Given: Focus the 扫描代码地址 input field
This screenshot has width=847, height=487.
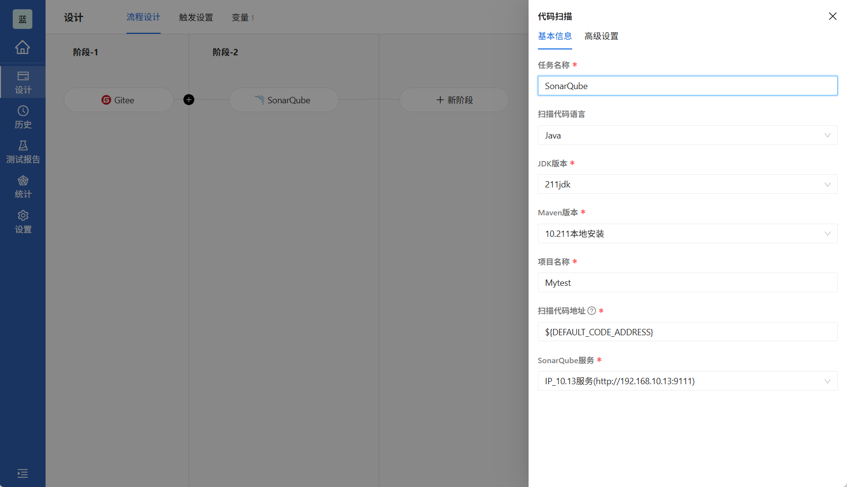Looking at the screenshot, I should pyautogui.click(x=687, y=332).
